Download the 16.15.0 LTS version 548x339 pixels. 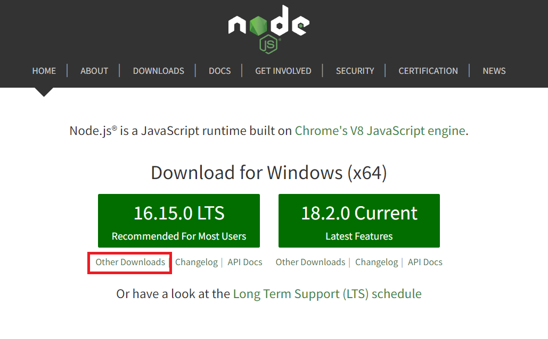[x=179, y=221]
